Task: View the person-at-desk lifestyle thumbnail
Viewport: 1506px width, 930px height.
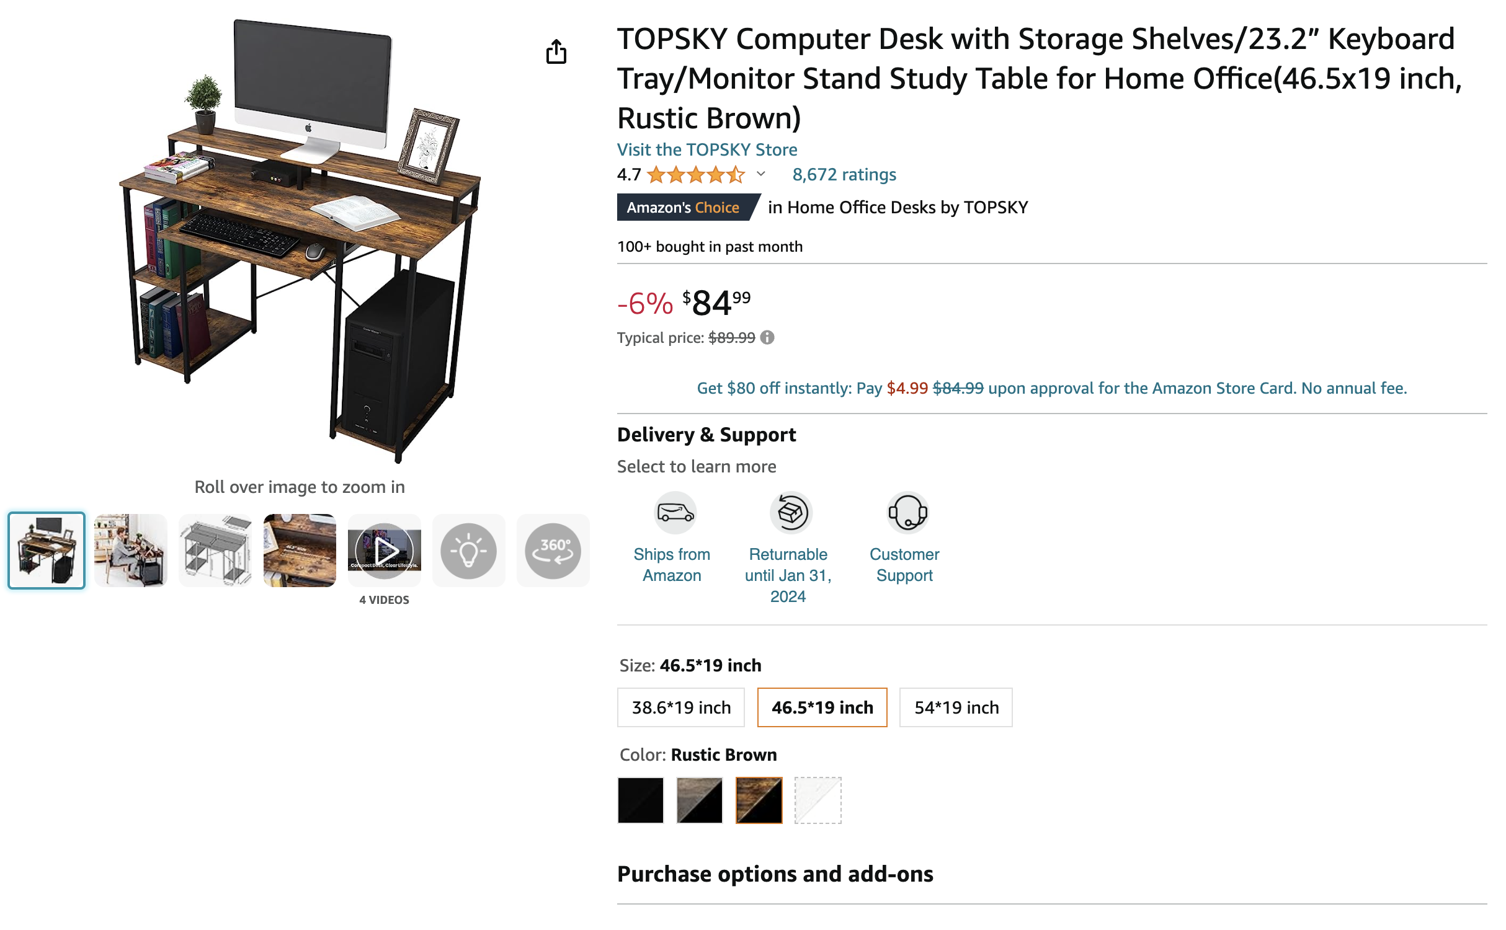Action: 131,551
